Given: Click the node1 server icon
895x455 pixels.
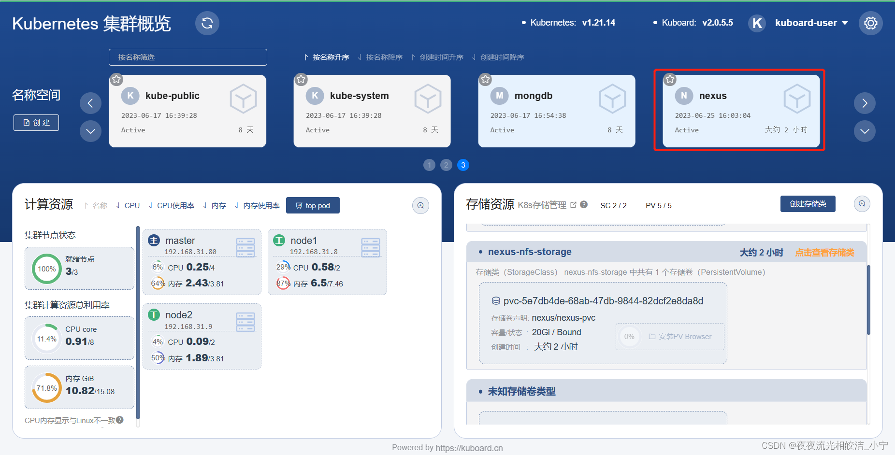Looking at the screenshot, I should point(371,248).
